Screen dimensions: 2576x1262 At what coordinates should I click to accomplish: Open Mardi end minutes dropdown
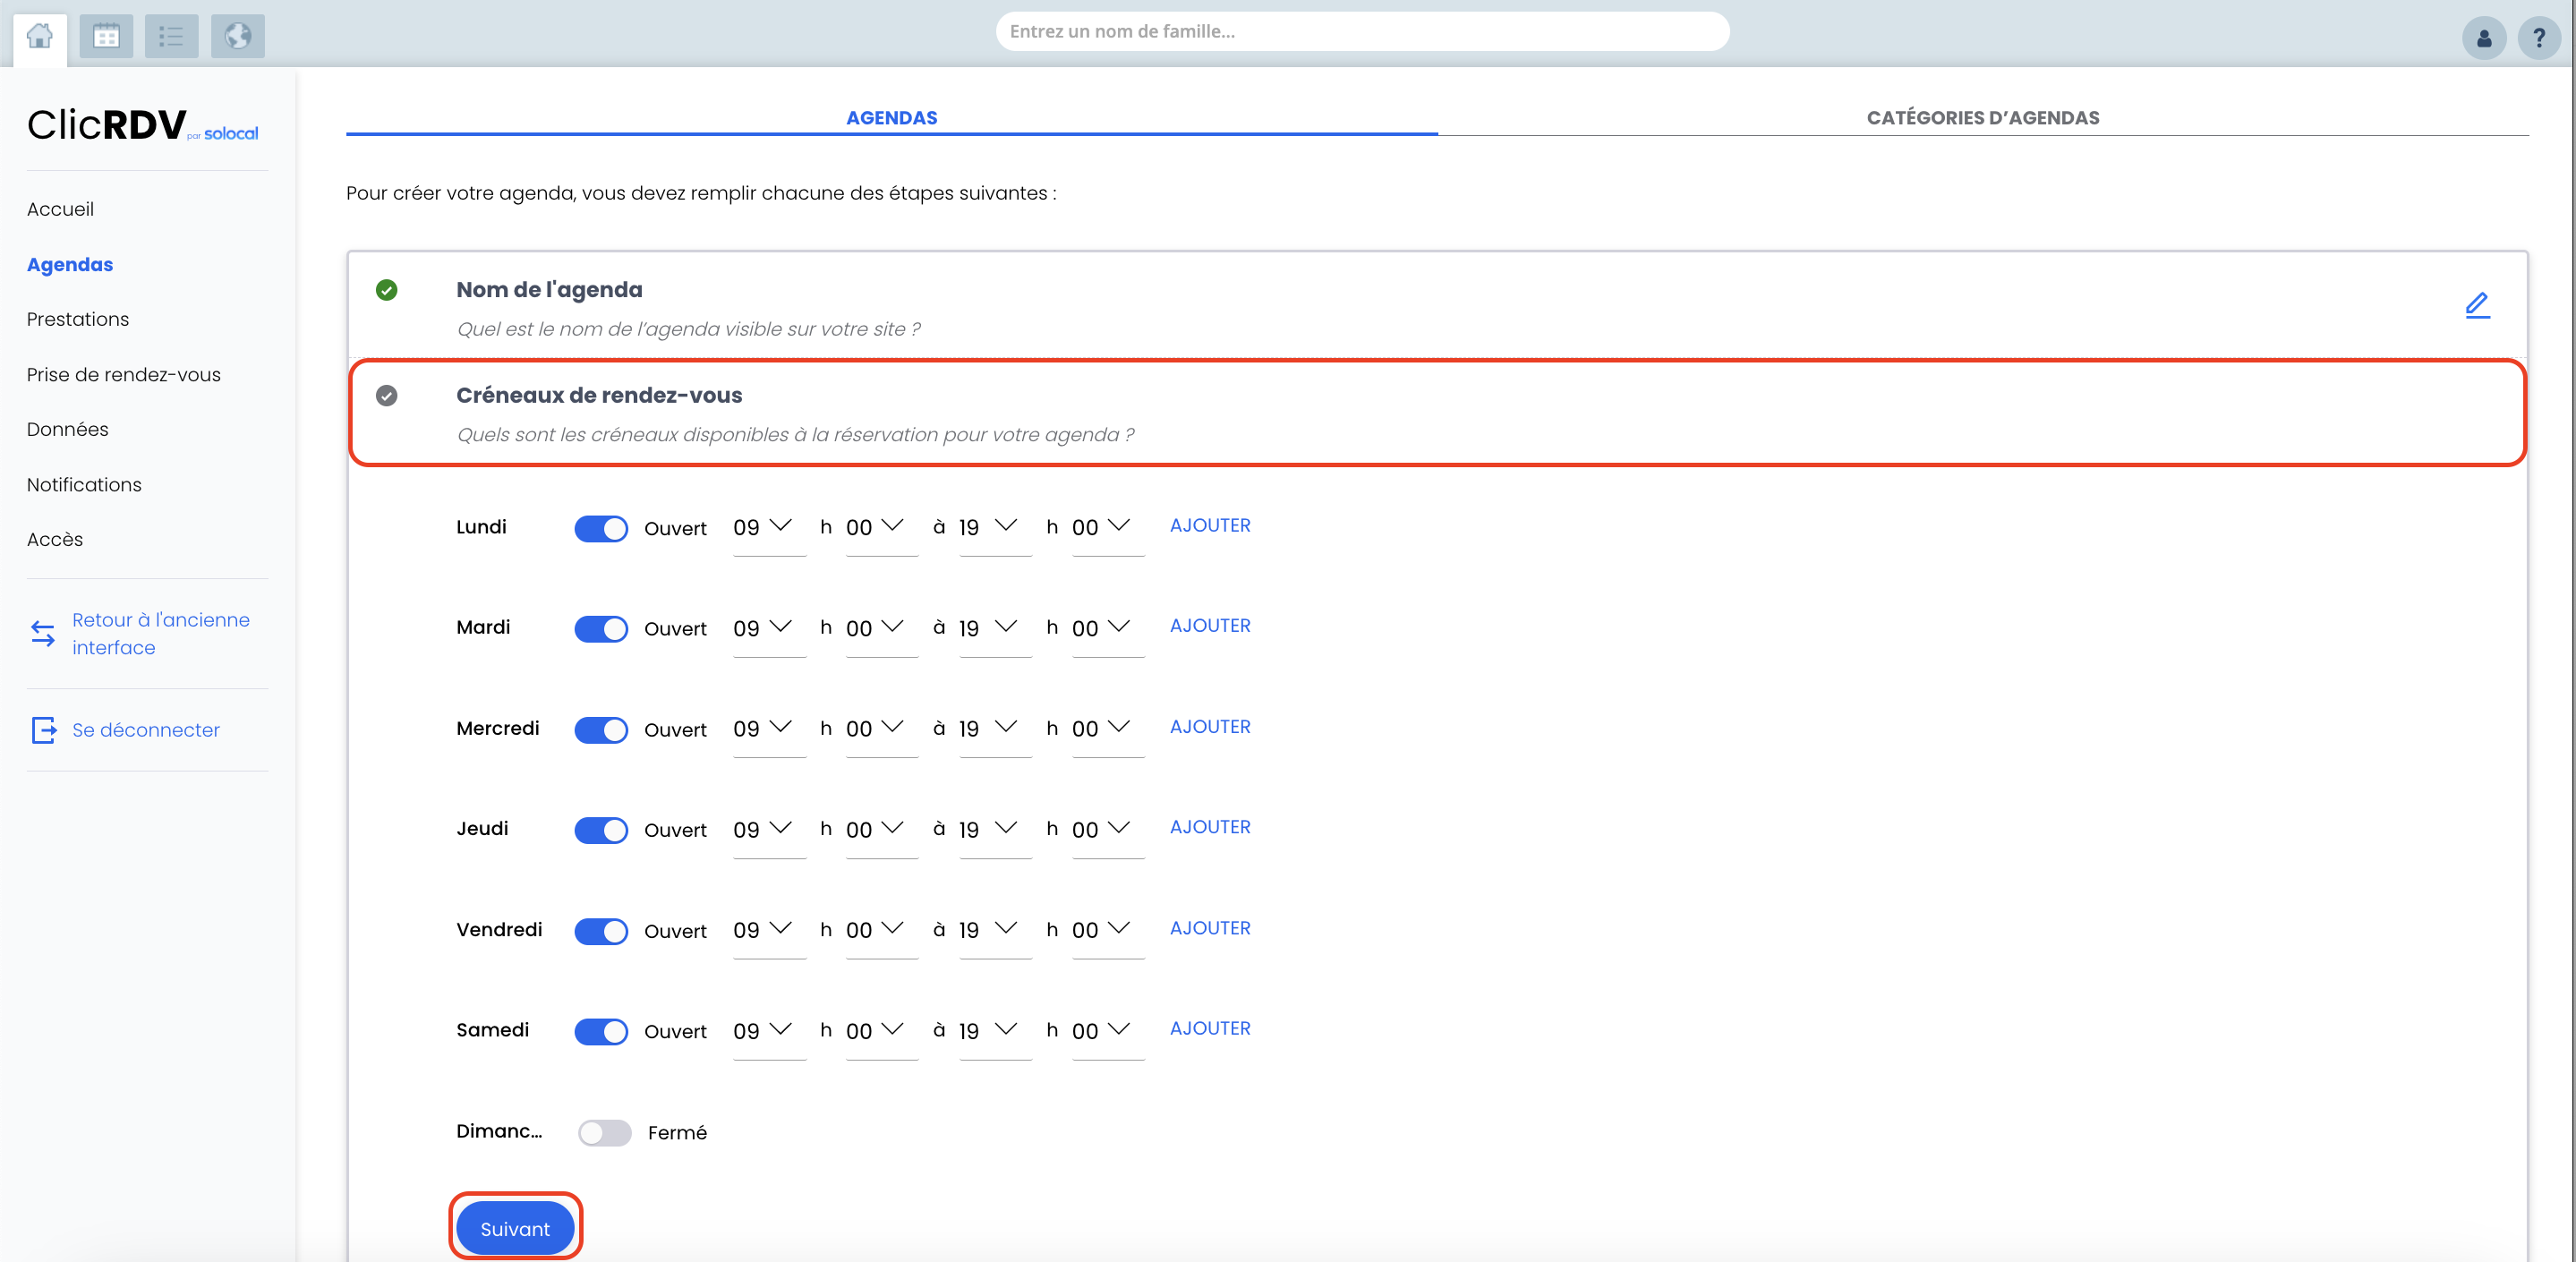(1108, 629)
